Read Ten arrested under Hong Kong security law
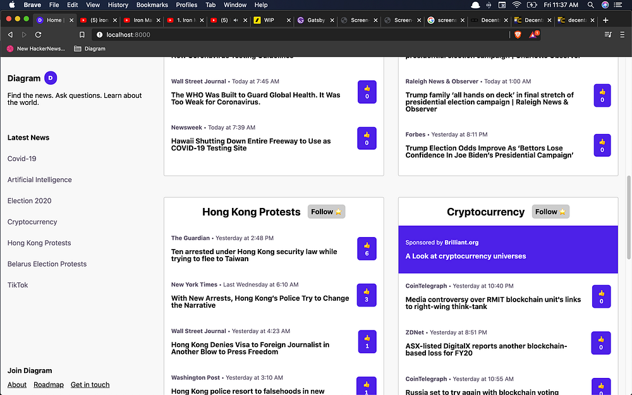 [254, 255]
